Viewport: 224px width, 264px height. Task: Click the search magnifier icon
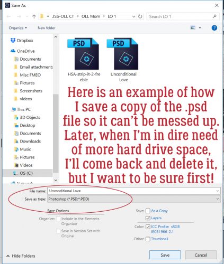tap(214, 16)
